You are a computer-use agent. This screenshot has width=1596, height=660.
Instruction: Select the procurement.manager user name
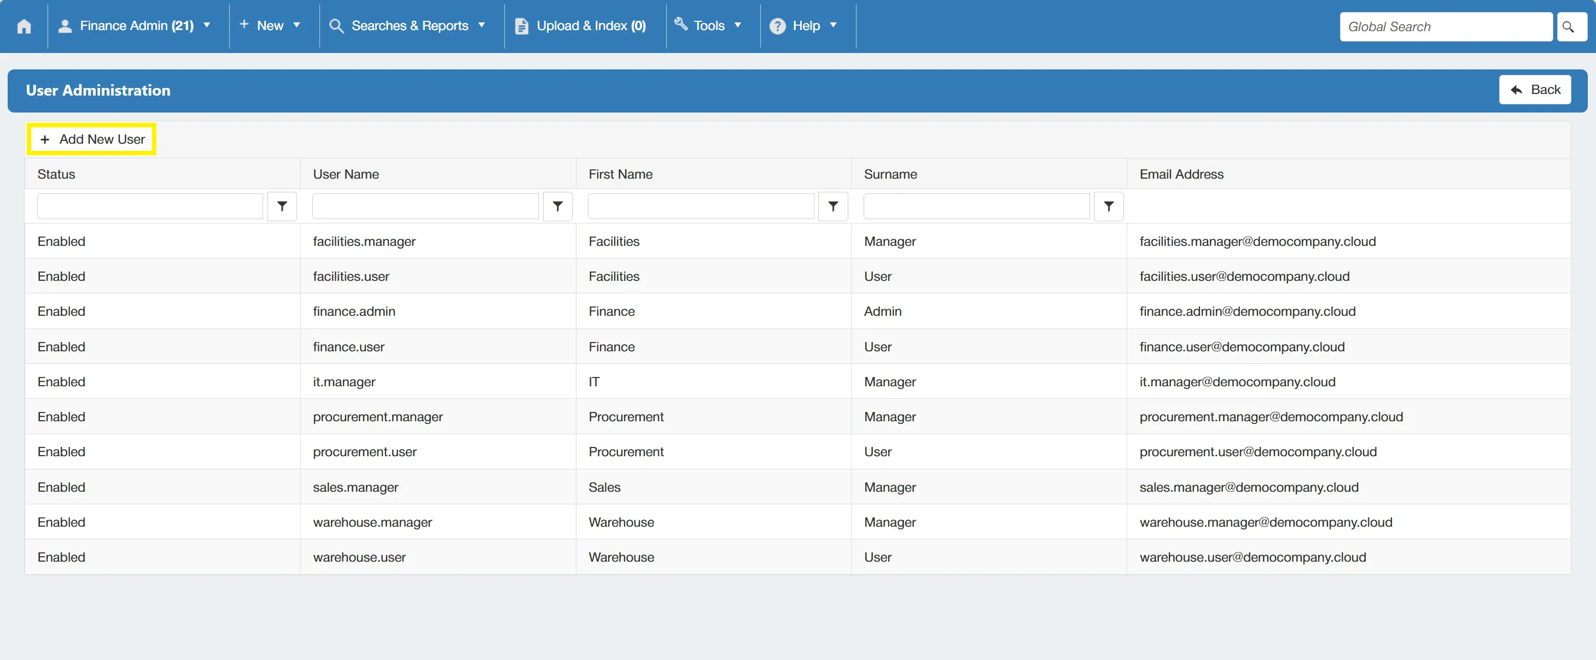pyautogui.click(x=378, y=417)
